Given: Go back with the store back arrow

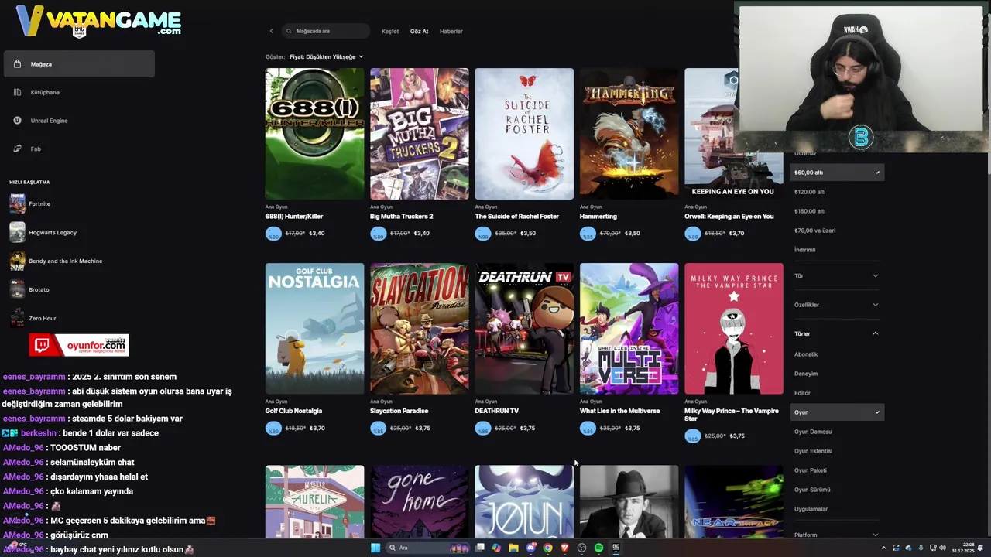Looking at the screenshot, I should [x=271, y=31].
